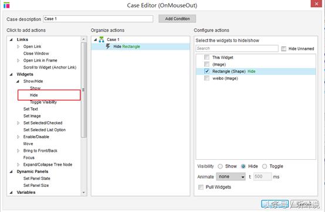
Task: Collapse the Dynamic Panels section
Action: point(11,172)
